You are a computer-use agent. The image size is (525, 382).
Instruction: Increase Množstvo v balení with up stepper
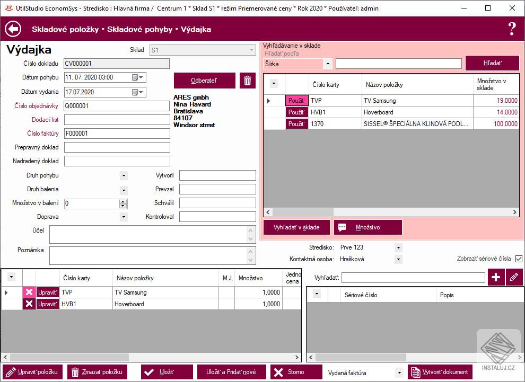pos(124,201)
